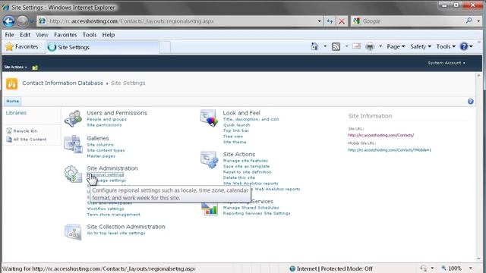Open Go to top level site settings link
486x273 pixels.
pos(116,233)
